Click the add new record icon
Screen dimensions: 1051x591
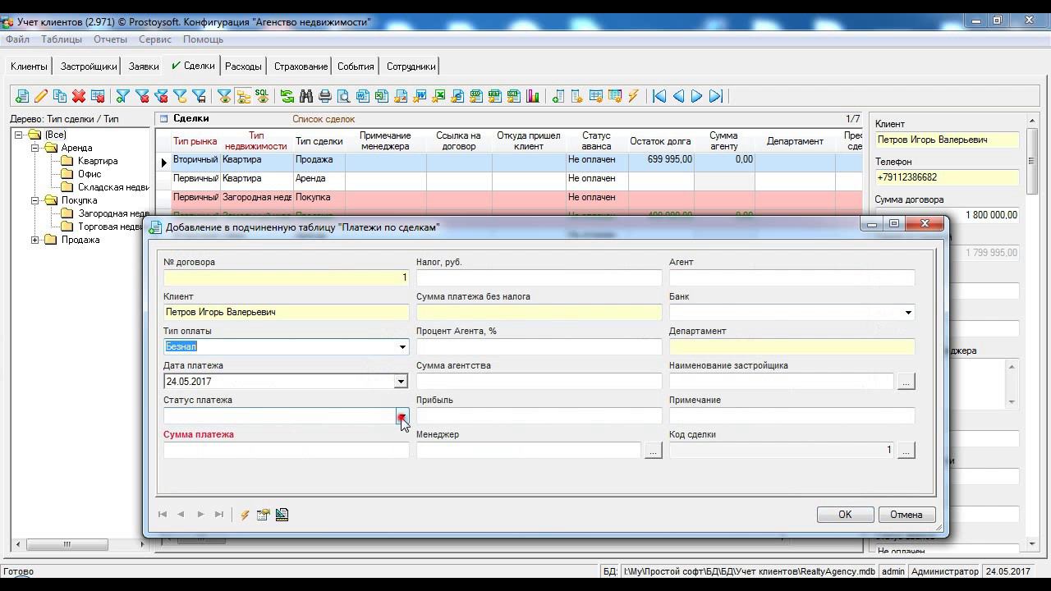click(22, 96)
